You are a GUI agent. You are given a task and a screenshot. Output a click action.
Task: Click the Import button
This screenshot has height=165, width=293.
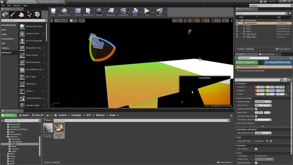point(24,115)
